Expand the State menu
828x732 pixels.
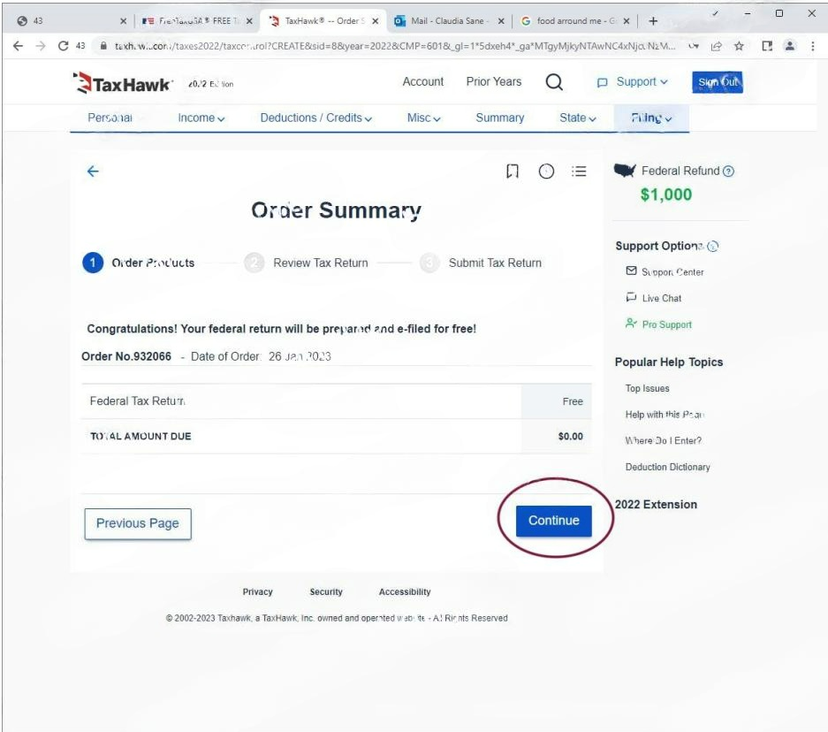[x=578, y=118]
